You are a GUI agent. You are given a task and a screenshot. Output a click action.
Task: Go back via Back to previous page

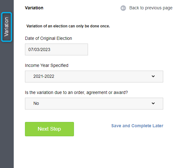(x=151, y=8)
